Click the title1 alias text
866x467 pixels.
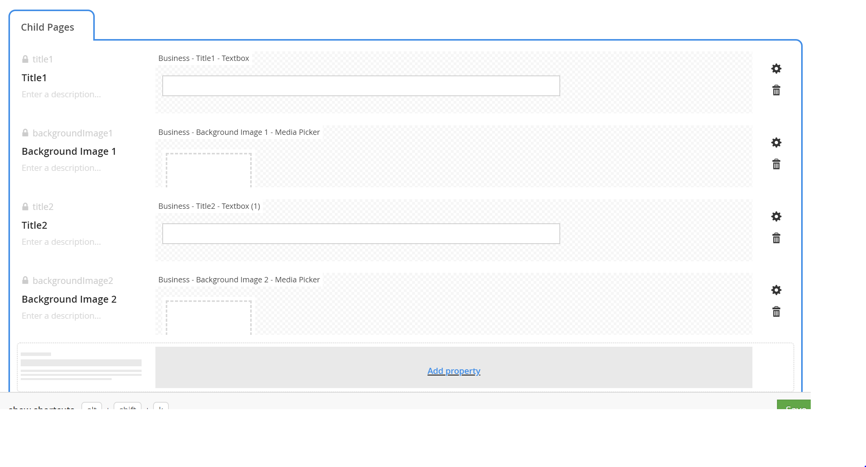43,59
